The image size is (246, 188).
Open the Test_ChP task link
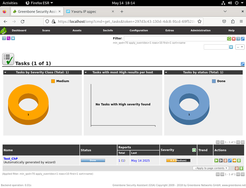click(10, 159)
